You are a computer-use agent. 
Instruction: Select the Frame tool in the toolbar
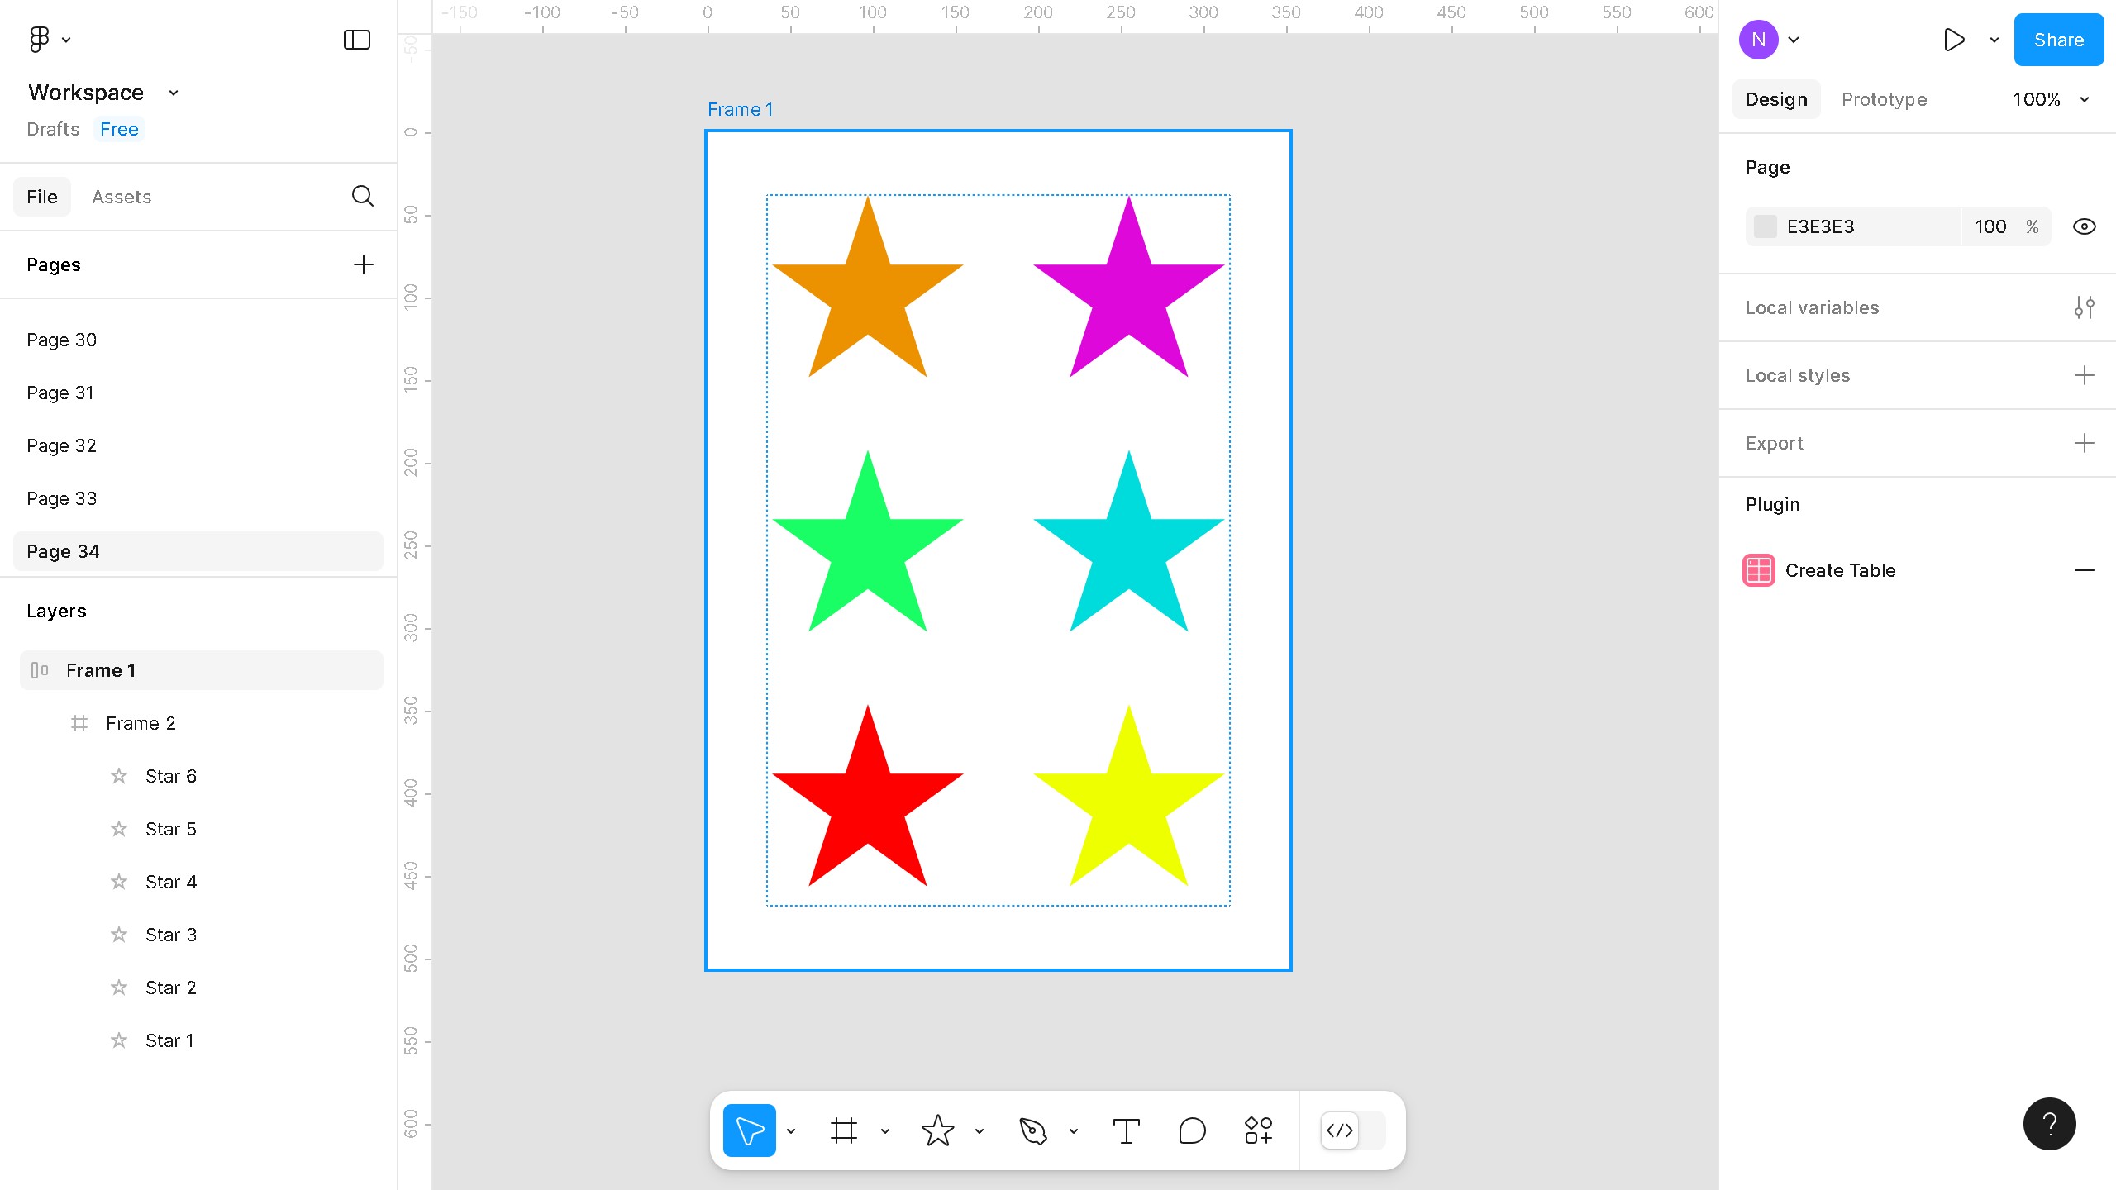point(843,1130)
